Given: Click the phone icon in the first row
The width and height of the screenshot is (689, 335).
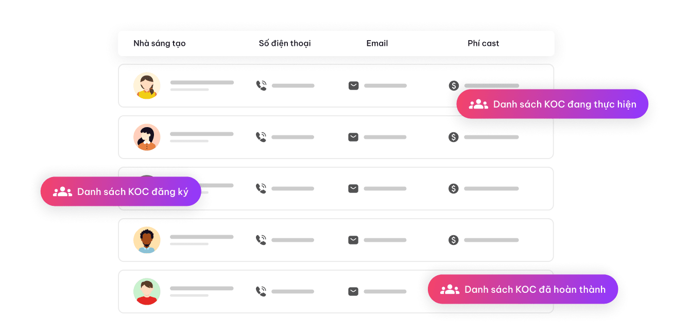Looking at the screenshot, I should pos(261,85).
